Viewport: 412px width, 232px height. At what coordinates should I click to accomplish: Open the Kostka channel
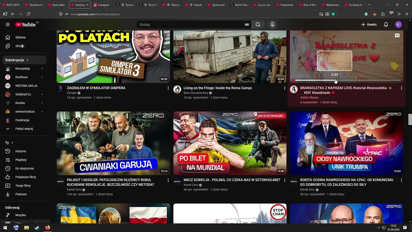coord(25,103)
